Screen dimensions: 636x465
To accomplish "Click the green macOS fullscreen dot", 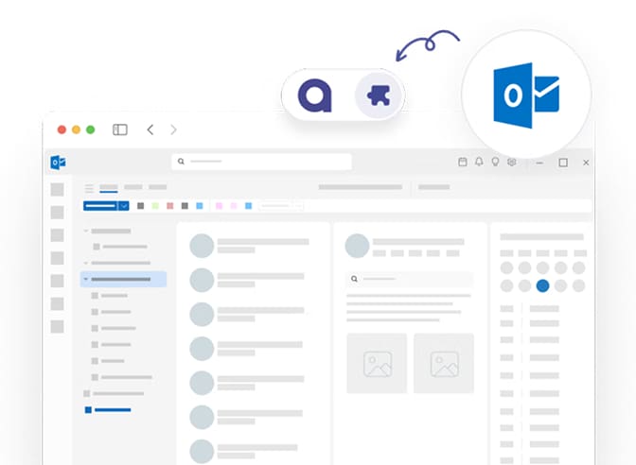I will coord(91,129).
